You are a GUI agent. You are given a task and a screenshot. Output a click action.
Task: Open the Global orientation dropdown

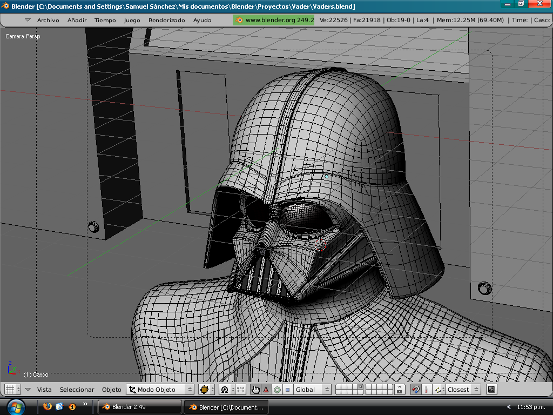coord(312,390)
